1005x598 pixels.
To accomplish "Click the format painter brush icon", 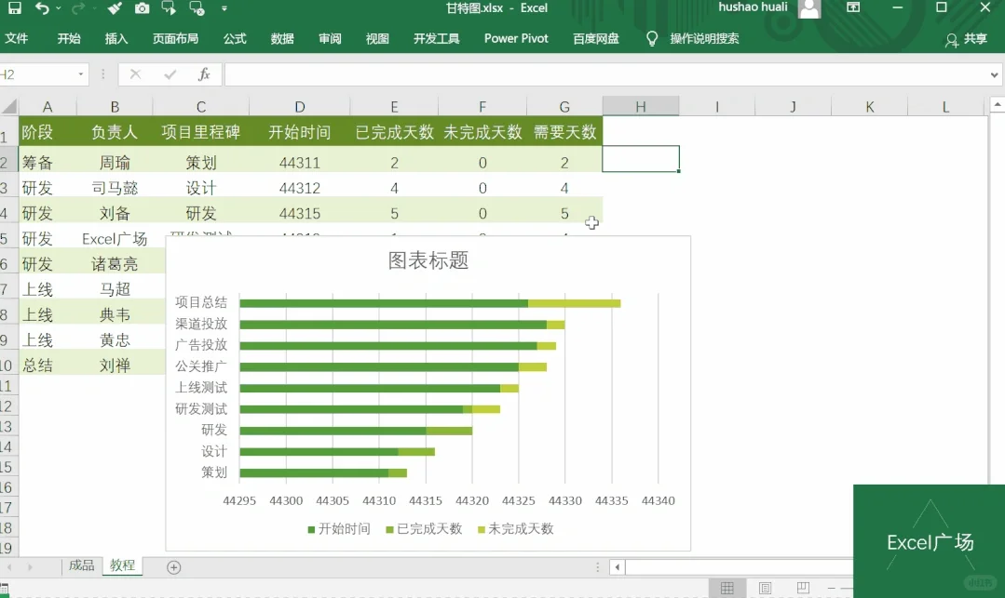I will tap(114, 7).
